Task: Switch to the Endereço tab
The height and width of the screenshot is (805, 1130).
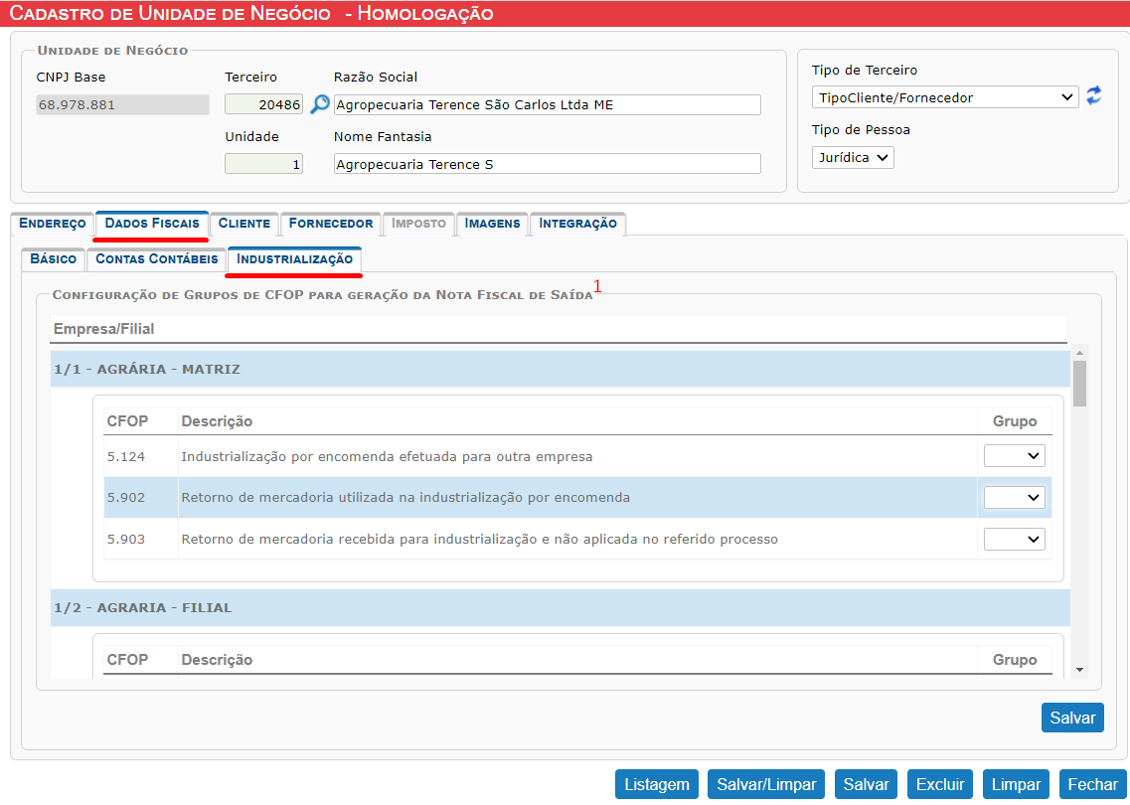Action: coord(52,224)
